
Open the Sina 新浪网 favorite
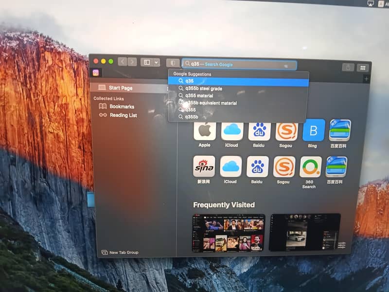pyautogui.click(x=204, y=166)
